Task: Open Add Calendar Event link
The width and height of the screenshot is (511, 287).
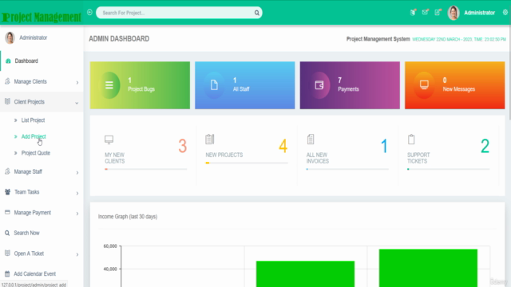Action: [35, 273]
